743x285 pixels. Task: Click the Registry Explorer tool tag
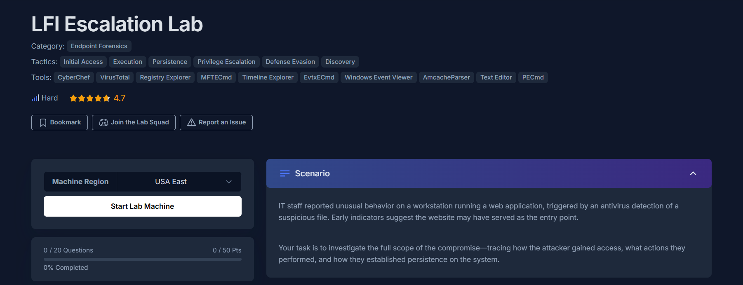[165, 77]
